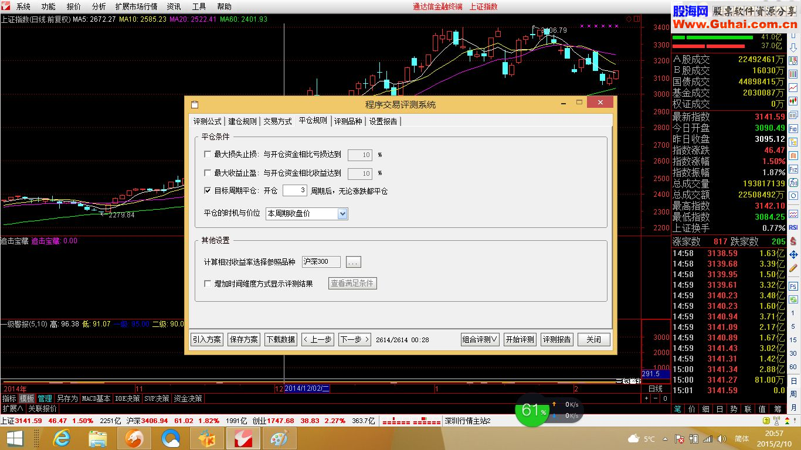Click the TDX red-white taskbar icon
This screenshot has width=801, height=450.
(243, 438)
